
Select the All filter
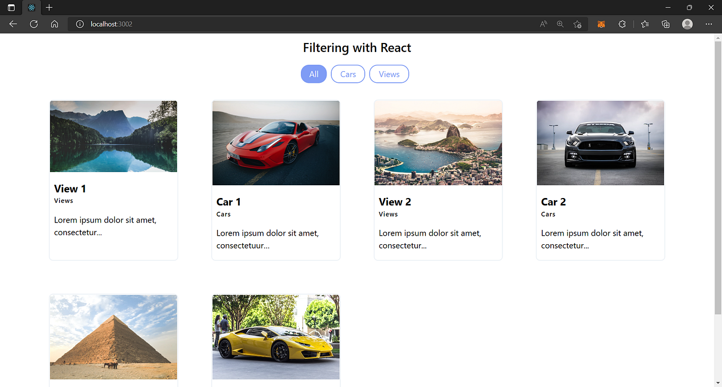tap(314, 74)
